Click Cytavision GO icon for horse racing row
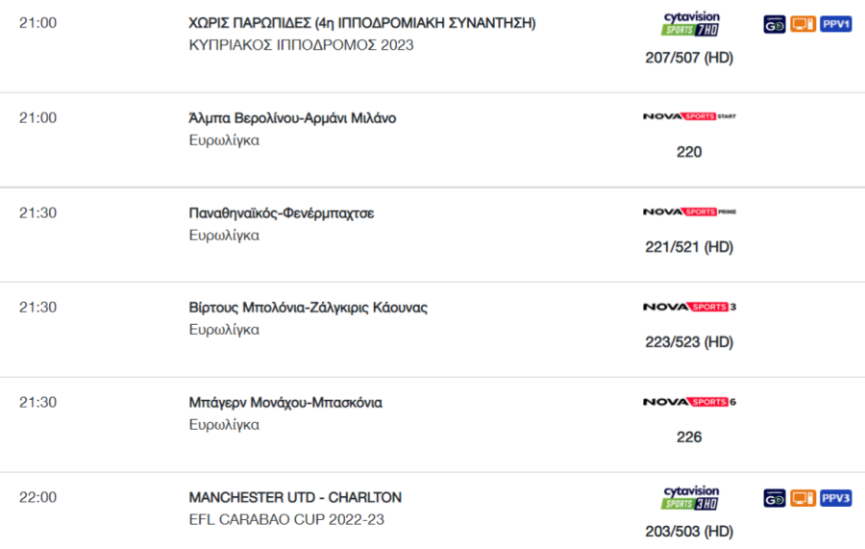This screenshot has height=549, width=865. (x=775, y=24)
